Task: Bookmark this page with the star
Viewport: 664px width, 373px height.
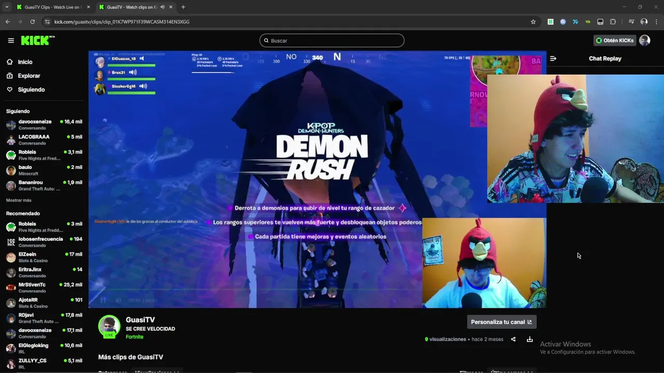Action: [533, 22]
